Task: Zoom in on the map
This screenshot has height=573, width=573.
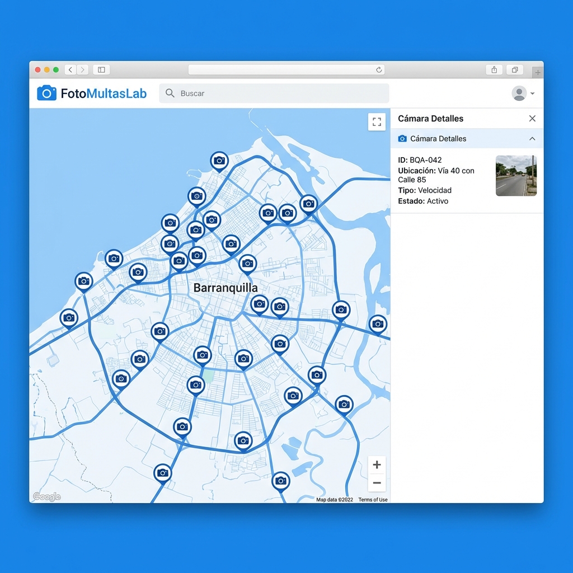Action: pyautogui.click(x=377, y=464)
